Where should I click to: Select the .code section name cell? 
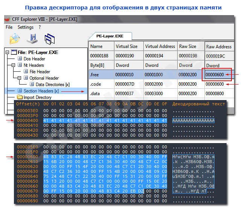(x=101, y=84)
